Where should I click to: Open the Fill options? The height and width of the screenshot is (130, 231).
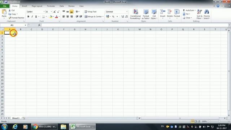pos(186,14)
